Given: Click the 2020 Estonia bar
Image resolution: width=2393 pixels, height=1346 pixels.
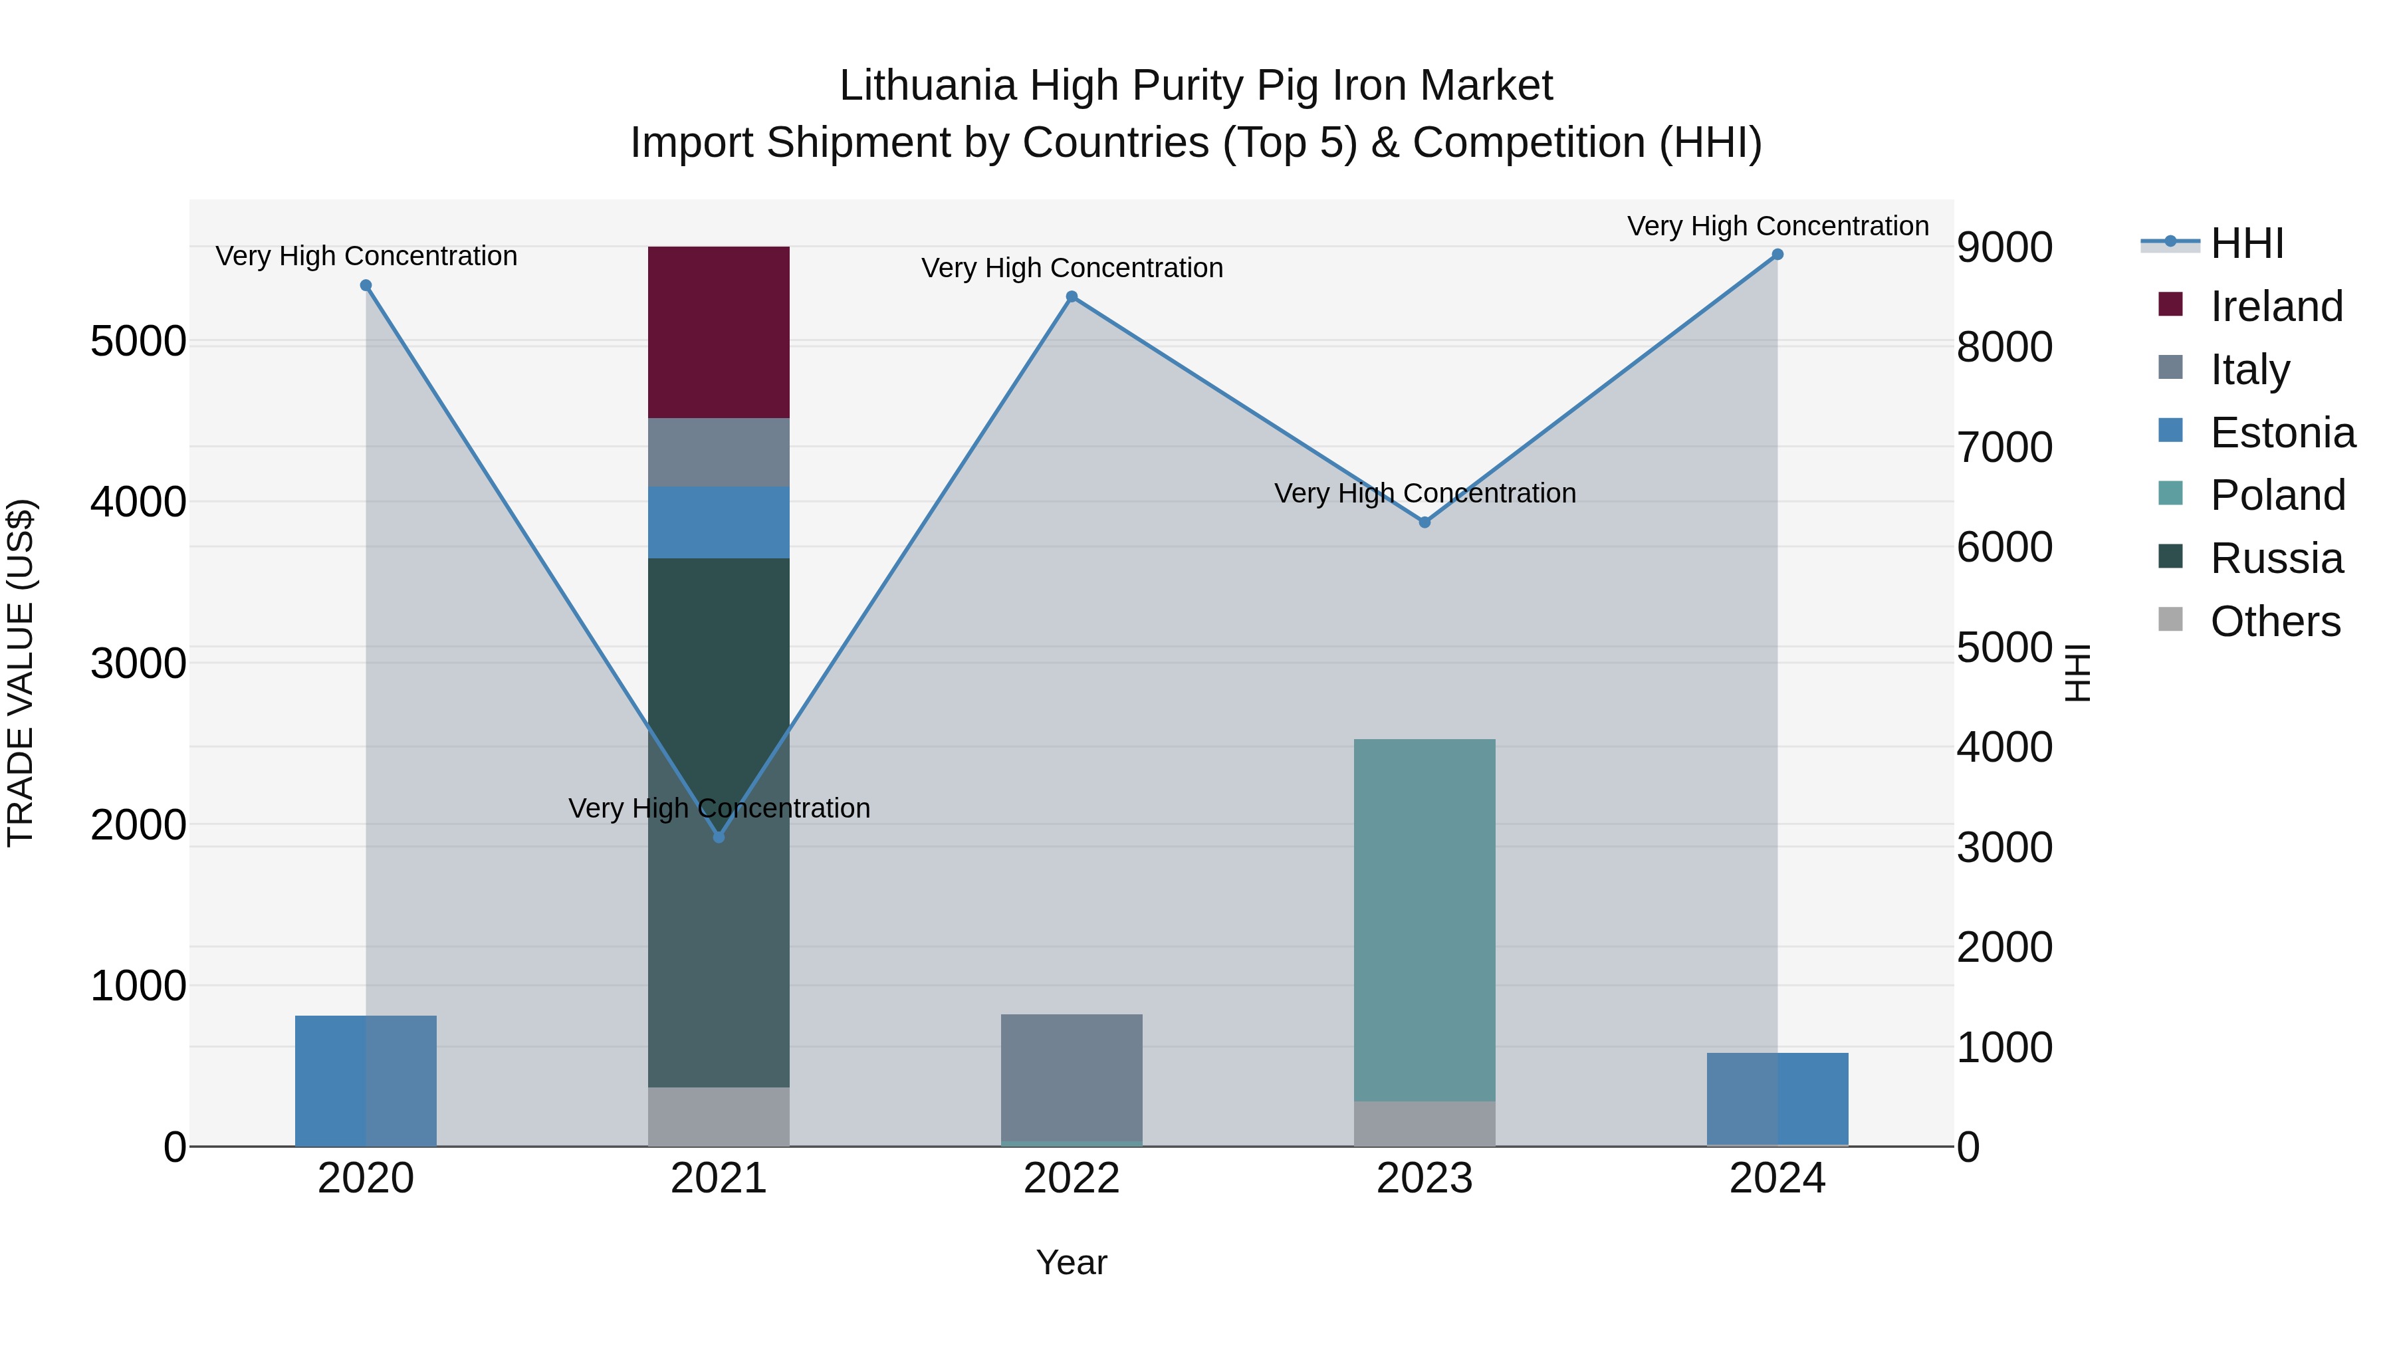Looking at the screenshot, I should click(366, 1080).
